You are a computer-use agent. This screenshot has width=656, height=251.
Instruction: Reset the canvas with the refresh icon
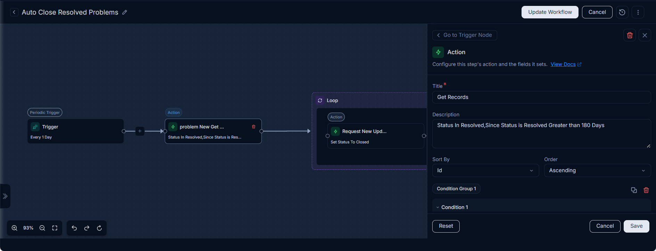tap(99, 228)
